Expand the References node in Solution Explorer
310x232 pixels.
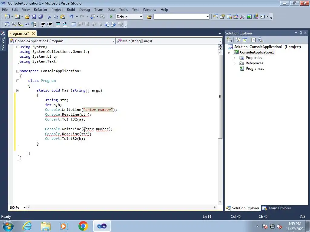click(x=235, y=63)
